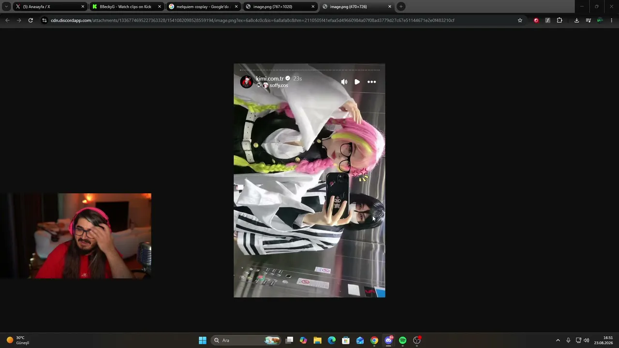Close the image.png (767×1020) tab
The width and height of the screenshot is (619, 348).
point(313,7)
